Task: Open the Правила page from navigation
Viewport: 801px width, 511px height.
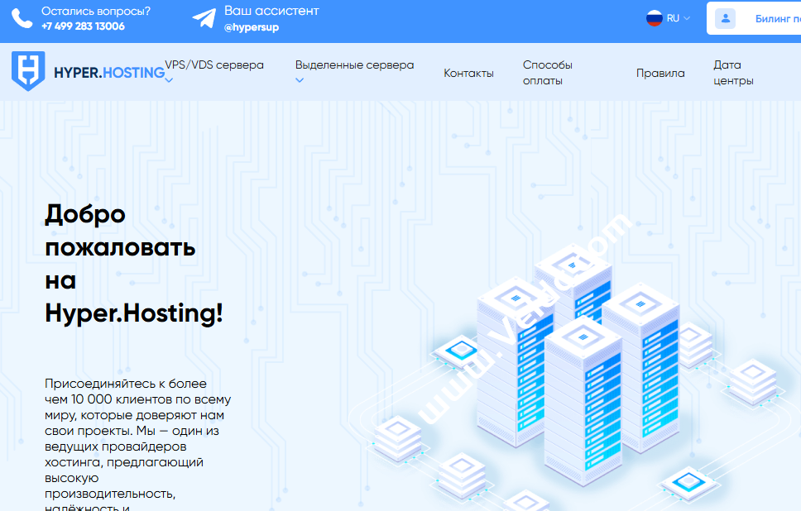Action: point(660,73)
